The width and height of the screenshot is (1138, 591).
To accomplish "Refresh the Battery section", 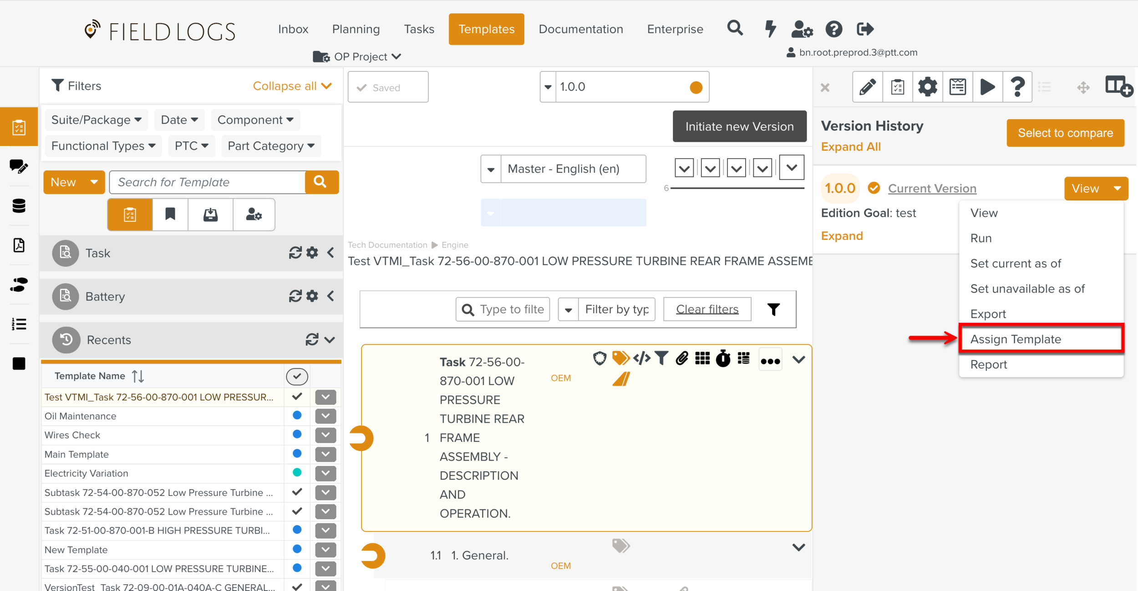I will click(x=295, y=296).
